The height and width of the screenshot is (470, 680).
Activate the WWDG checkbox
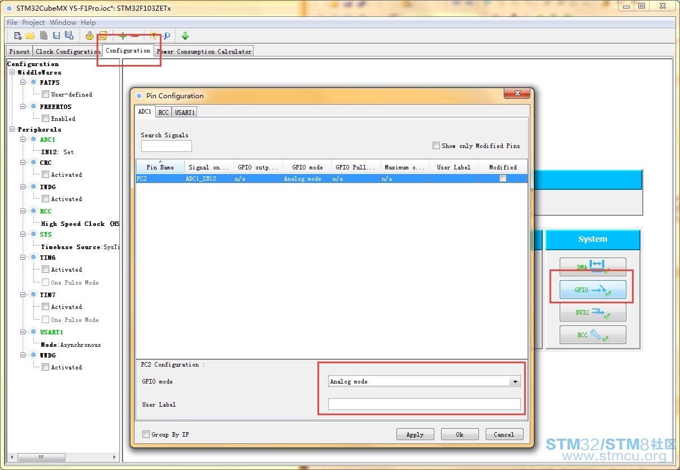coord(45,367)
